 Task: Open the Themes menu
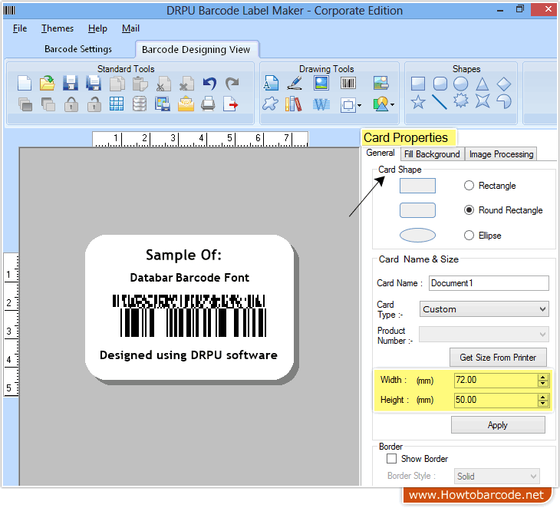pyautogui.click(x=58, y=28)
